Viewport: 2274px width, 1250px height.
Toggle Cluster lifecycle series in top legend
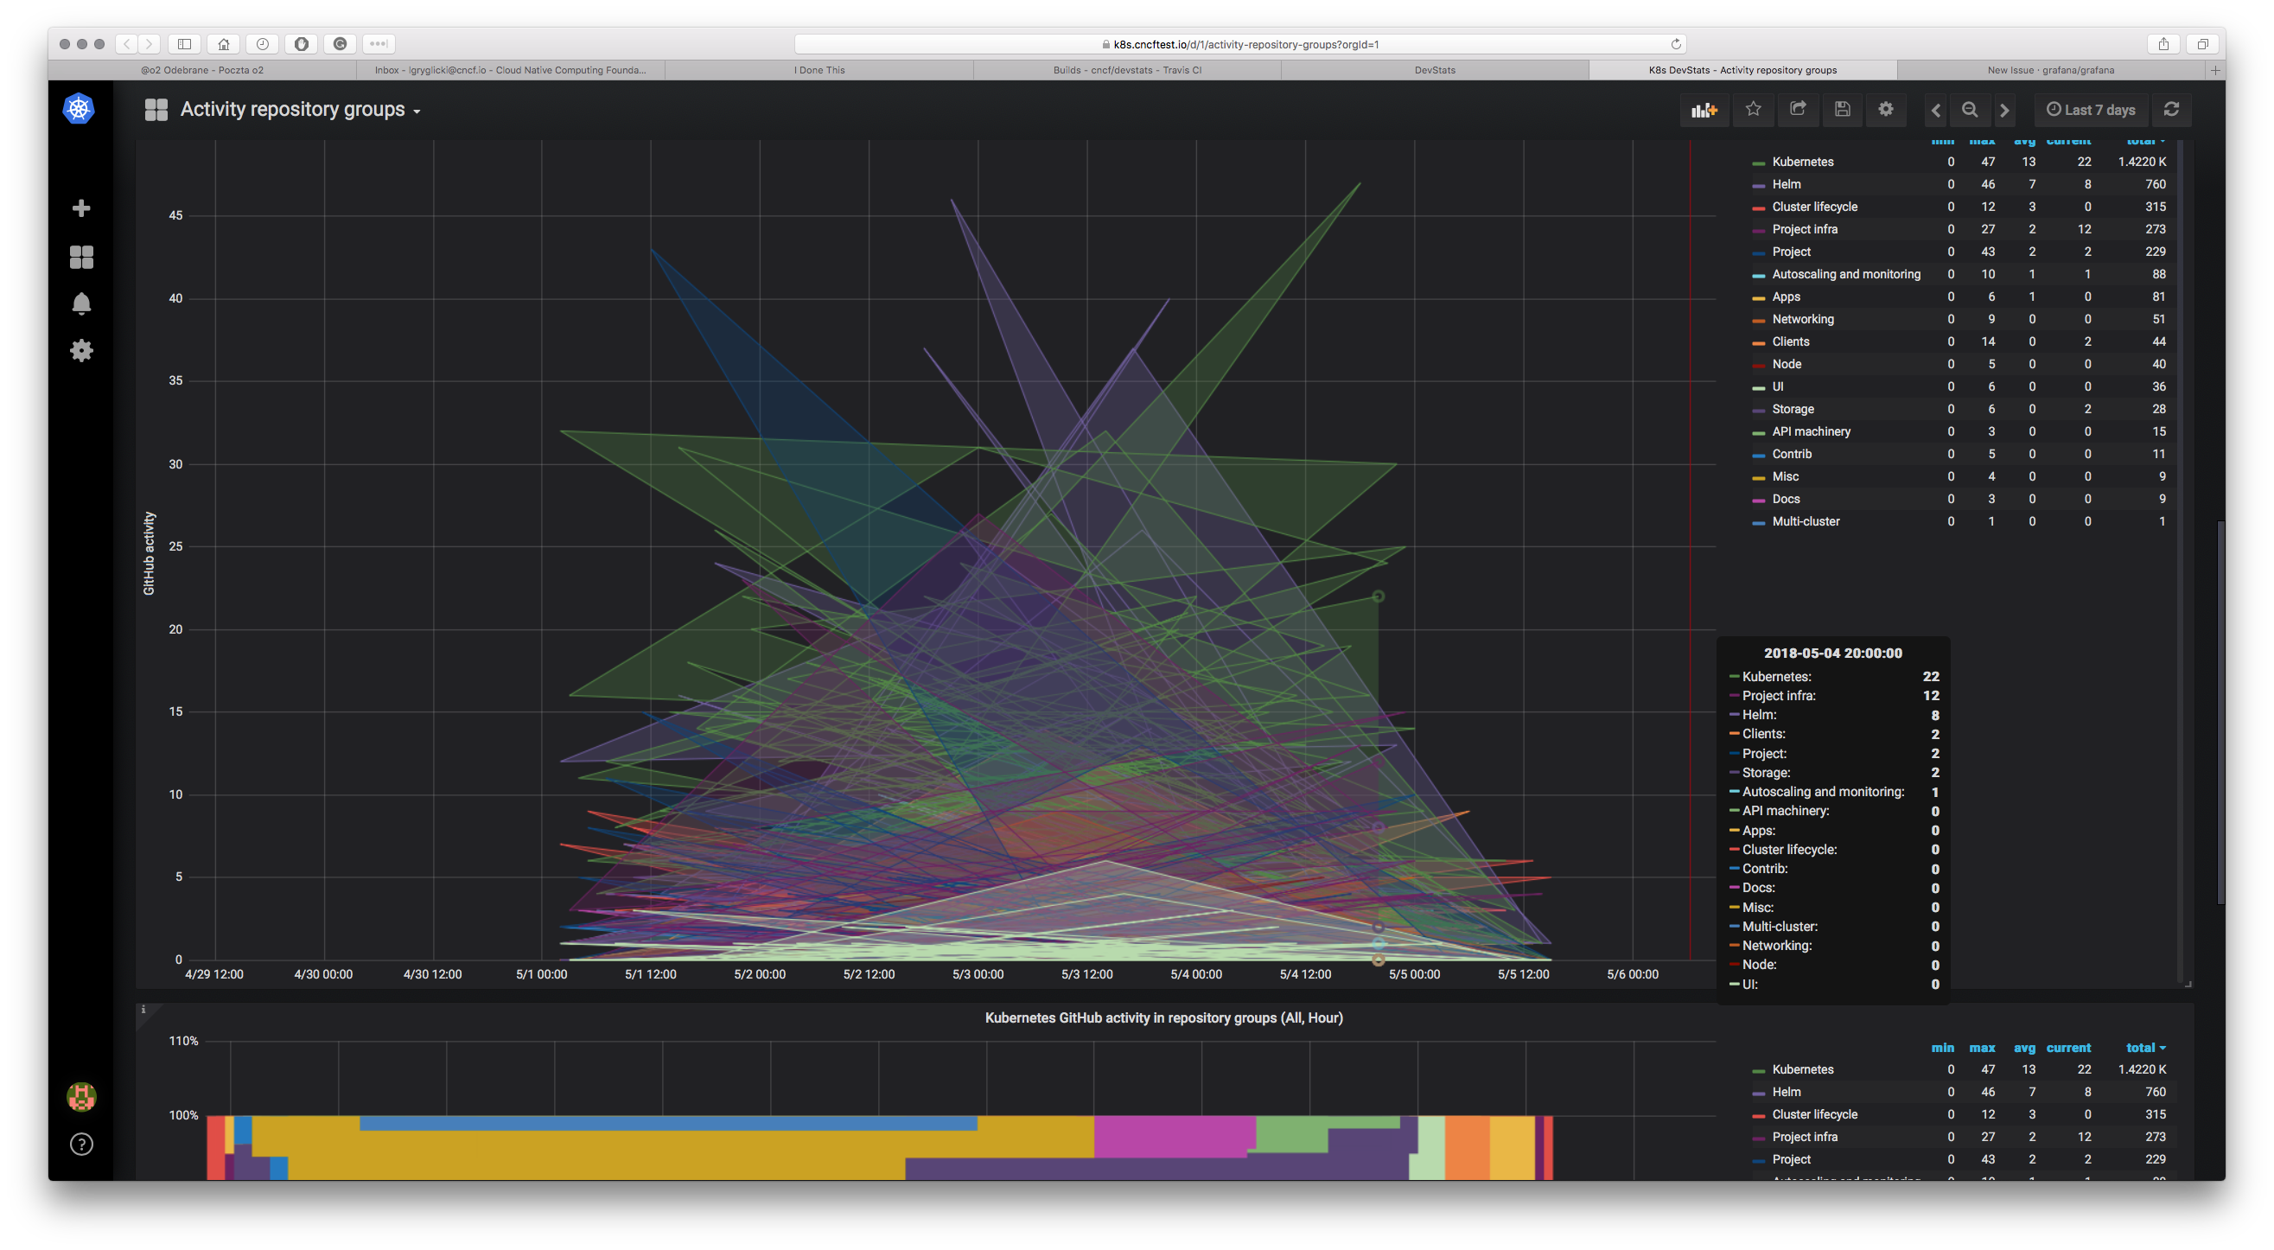coord(1814,207)
